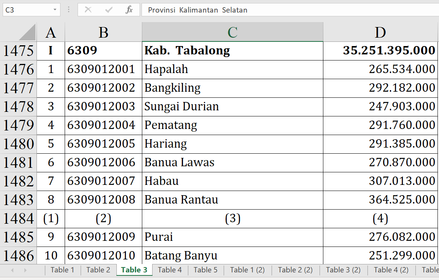This screenshot has width=439, height=280.
Task: Click the next sheet scroll arrow
Action: 25,270
